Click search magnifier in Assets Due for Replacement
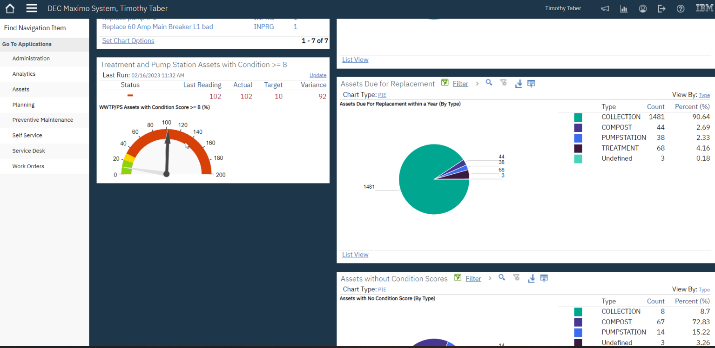 tap(489, 83)
